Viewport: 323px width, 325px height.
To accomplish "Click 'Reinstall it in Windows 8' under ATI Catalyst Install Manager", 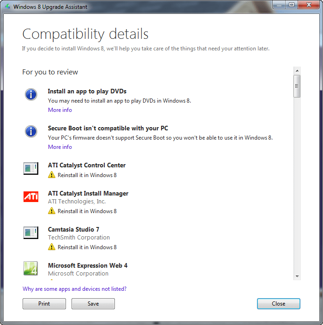I will tap(87, 211).
